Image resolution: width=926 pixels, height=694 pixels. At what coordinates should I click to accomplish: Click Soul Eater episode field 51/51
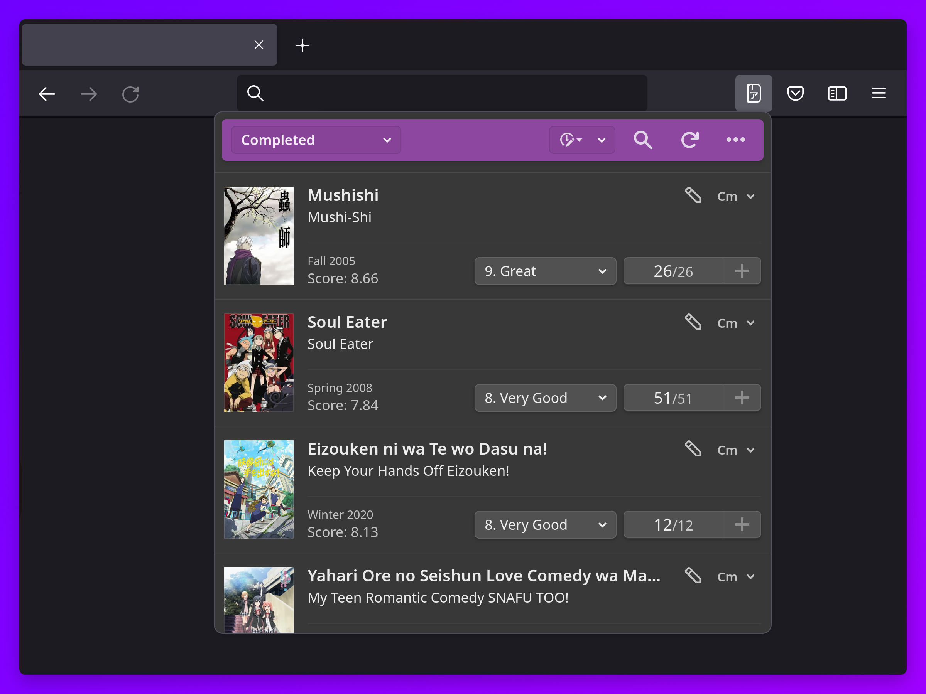(x=673, y=398)
